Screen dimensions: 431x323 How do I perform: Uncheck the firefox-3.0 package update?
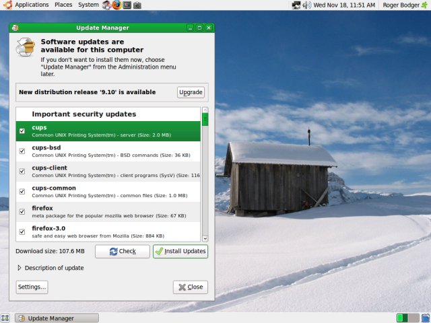click(x=22, y=231)
